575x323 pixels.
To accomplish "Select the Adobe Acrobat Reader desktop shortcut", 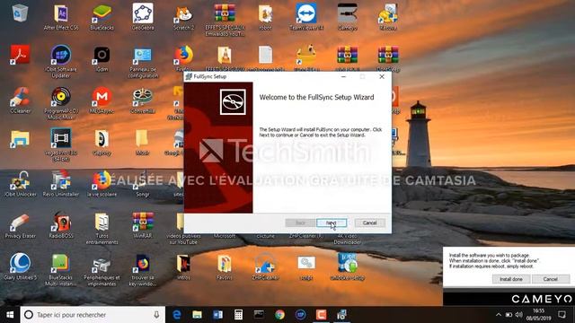I will point(20,55).
